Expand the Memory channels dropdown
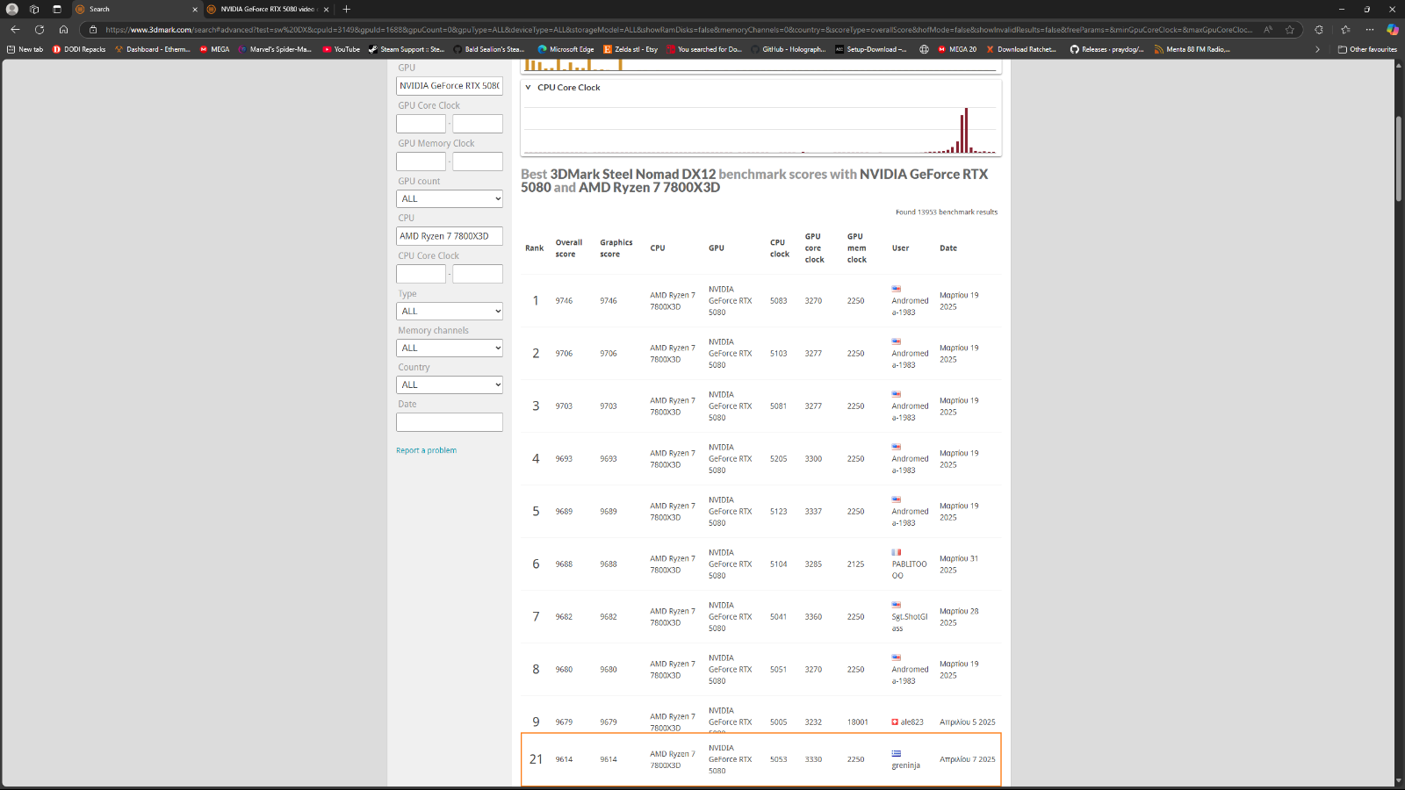 point(449,348)
